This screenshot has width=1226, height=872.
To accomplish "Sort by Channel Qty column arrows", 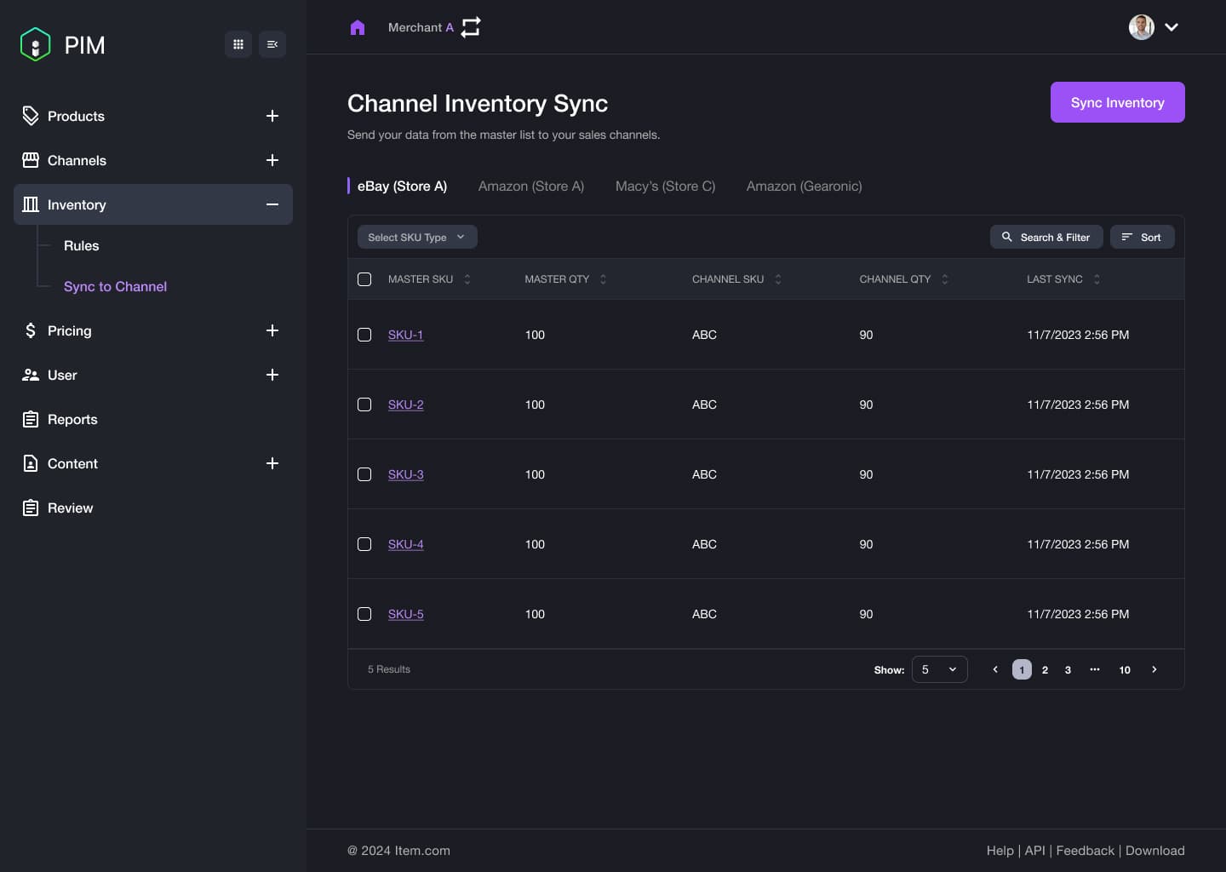I will point(945,279).
